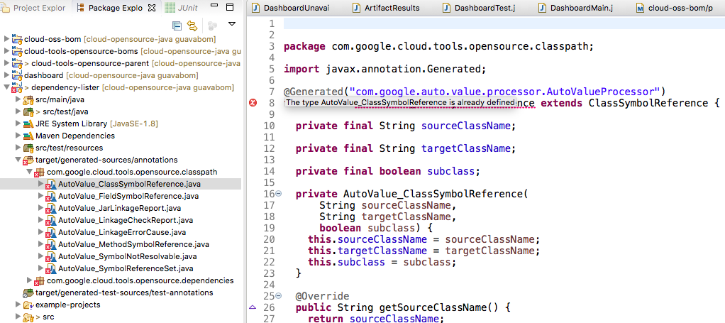This screenshot has width=725, height=323.
Task: Place cursor on empty line 1
Action: [504, 23]
